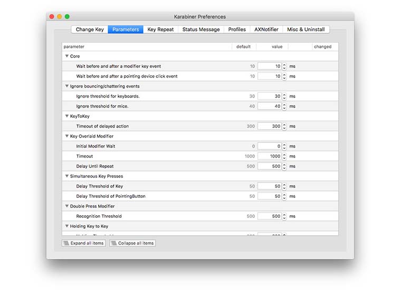
Task: Collapse the Double Press Modifier section
Action: pos(66,207)
